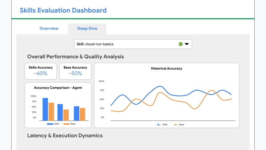
Task: Open the Base Accuracy ~50% card
Action: pos(75,71)
